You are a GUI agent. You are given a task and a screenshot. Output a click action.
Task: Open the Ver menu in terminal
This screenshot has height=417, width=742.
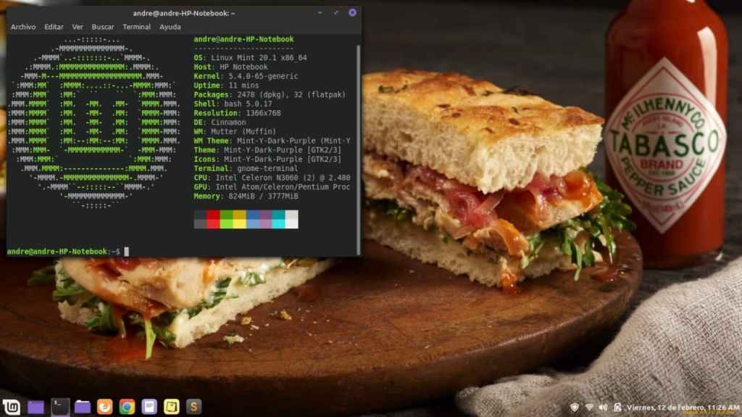tap(78, 27)
